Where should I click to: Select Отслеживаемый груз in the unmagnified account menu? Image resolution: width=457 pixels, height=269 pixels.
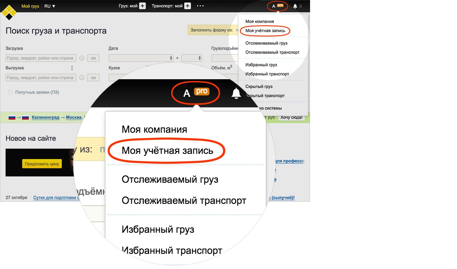point(266,43)
